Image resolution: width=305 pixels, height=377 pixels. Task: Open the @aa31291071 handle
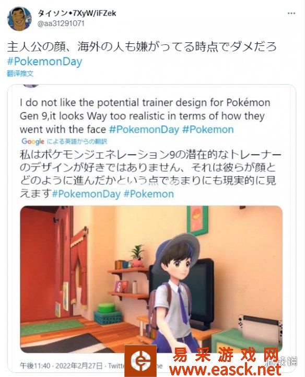pyautogui.click(x=61, y=24)
